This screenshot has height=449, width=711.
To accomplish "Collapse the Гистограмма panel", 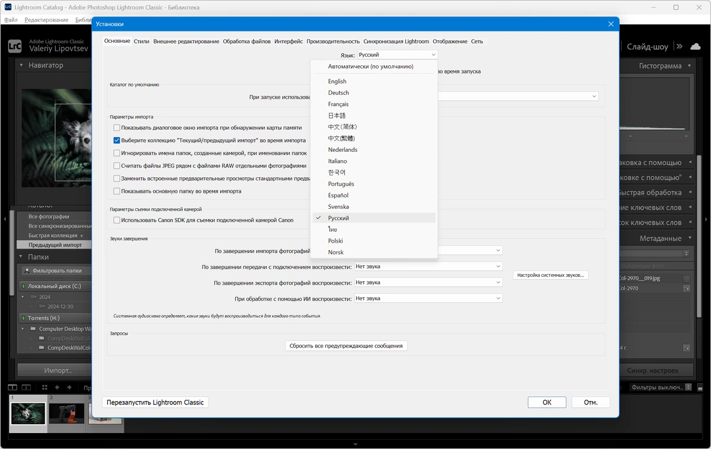I will click(x=690, y=66).
